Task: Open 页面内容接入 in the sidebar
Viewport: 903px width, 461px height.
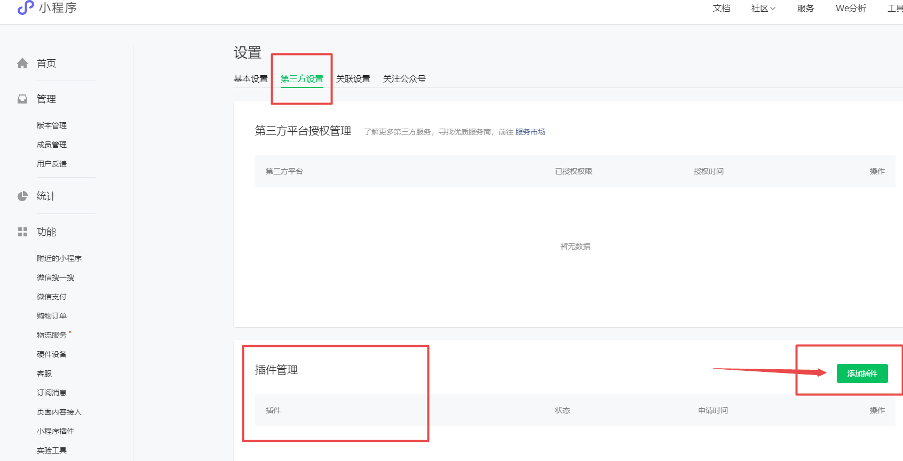Action: (59, 412)
